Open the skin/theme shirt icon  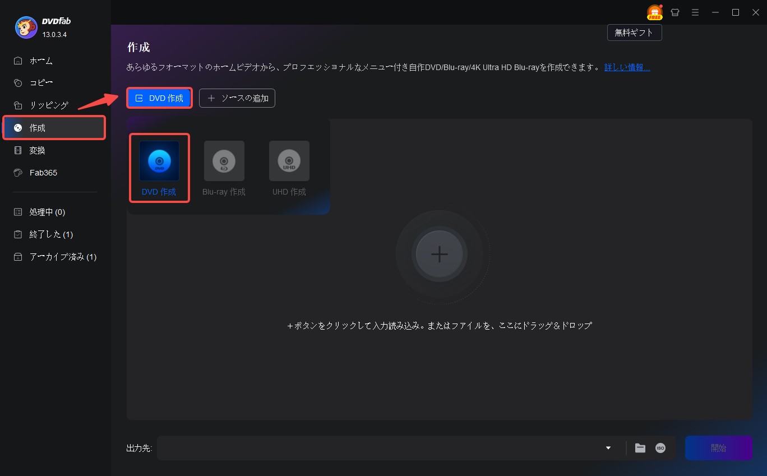tap(675, 12)
